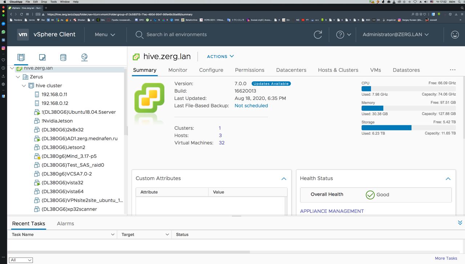Click the powered-on VM icon for (DL380G6)vista32
This screenshot has height=264, width=465.
click(37, 183)
